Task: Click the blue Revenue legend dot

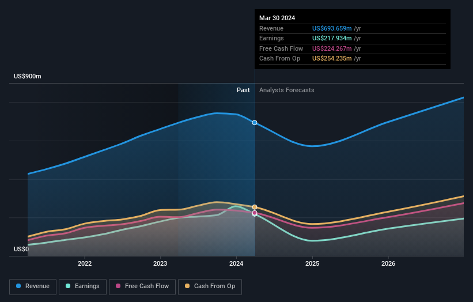Action: 18,286
